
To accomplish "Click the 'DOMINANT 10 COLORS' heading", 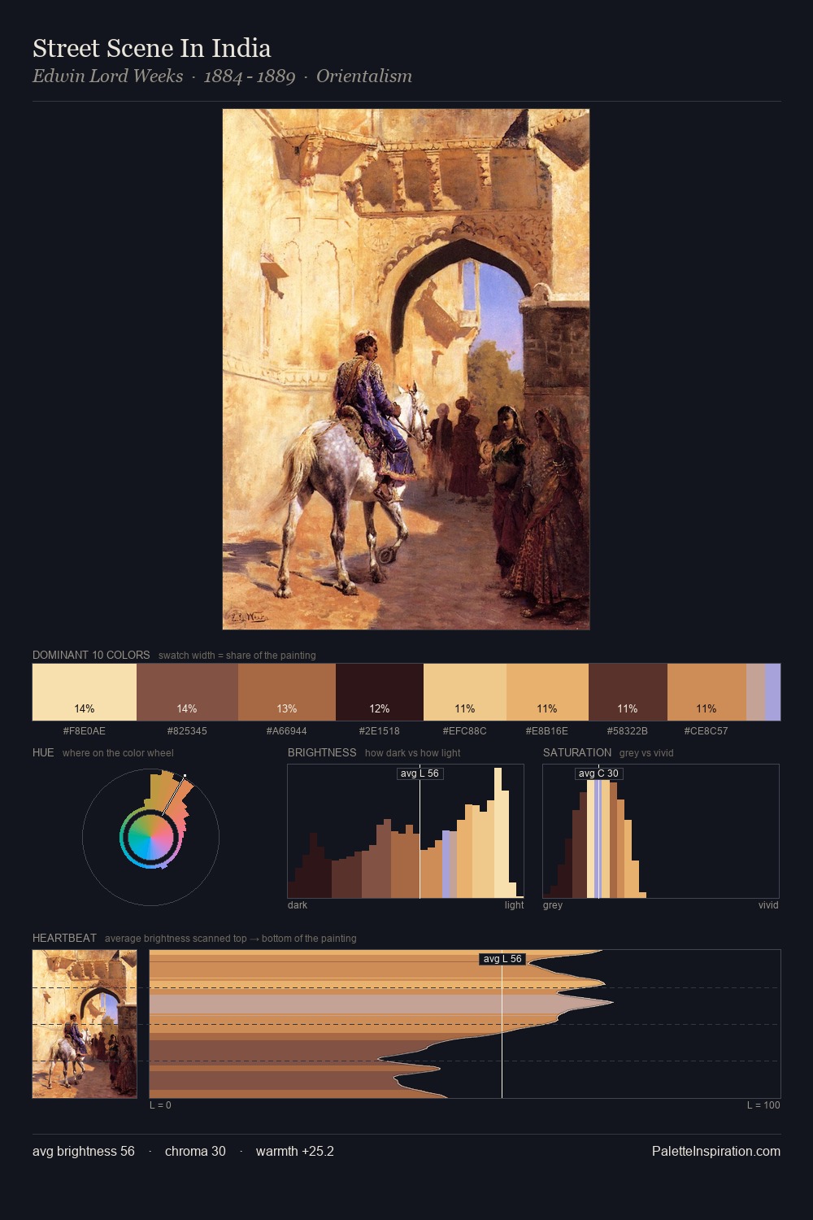I will (x=91, y=655).
